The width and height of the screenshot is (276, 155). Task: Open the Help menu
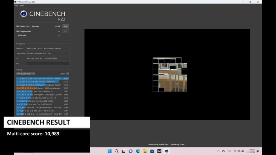(22, 5)
